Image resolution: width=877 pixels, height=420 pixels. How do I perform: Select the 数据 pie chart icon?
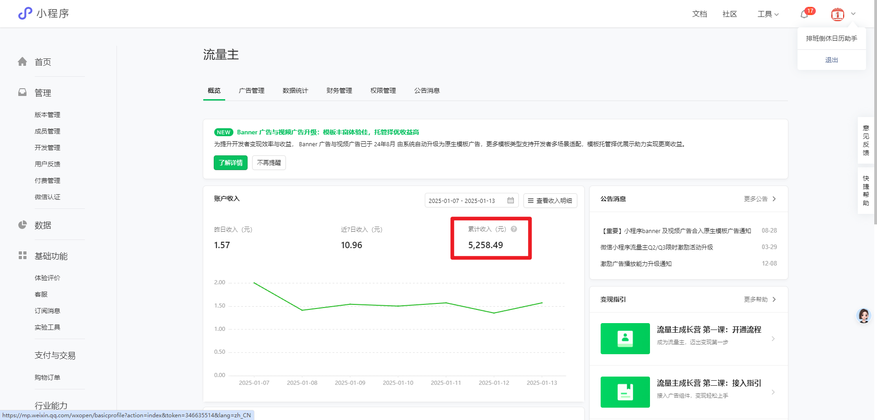[x=22, y=225]
